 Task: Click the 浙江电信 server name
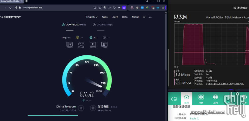tap(103, 107)
